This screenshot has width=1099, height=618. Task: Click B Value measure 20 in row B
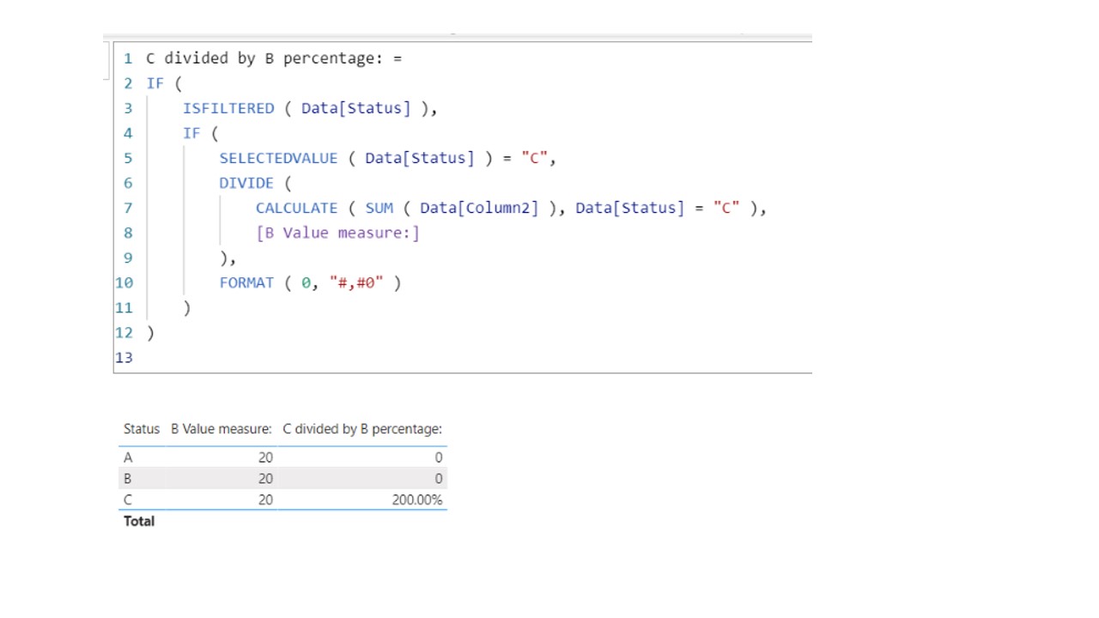[x=265, y=479]
